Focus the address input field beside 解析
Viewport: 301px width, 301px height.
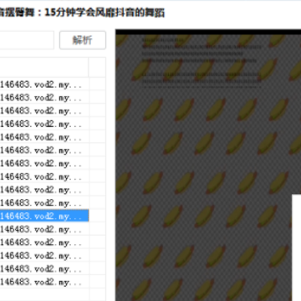point(27,40)
